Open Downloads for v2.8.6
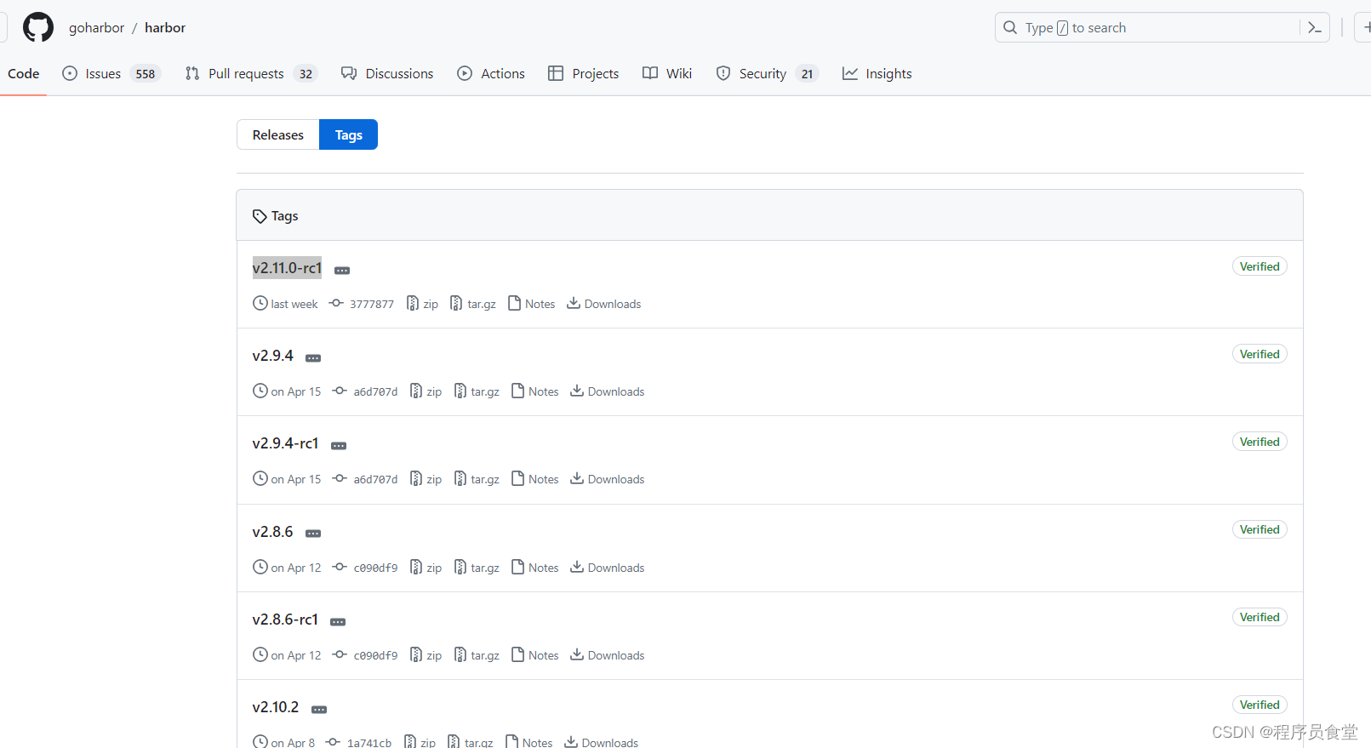The width and height of the screenshot is (1371, 748). click(x=608, y=568)
